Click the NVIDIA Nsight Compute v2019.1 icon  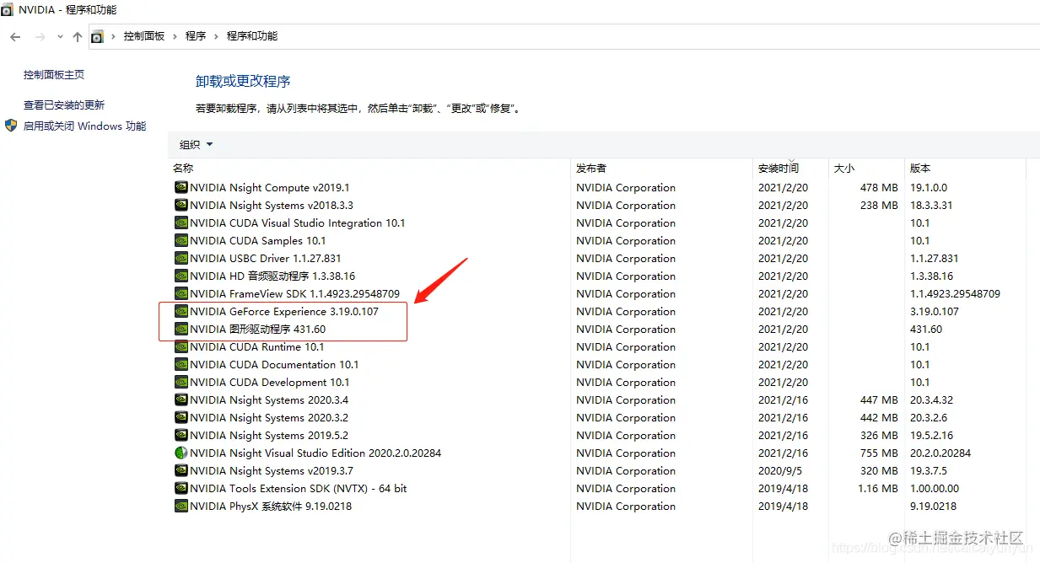point(181,188)
